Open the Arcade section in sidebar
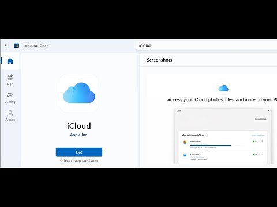The height and width of the screenshot is (207, 277). pos(10,116)
